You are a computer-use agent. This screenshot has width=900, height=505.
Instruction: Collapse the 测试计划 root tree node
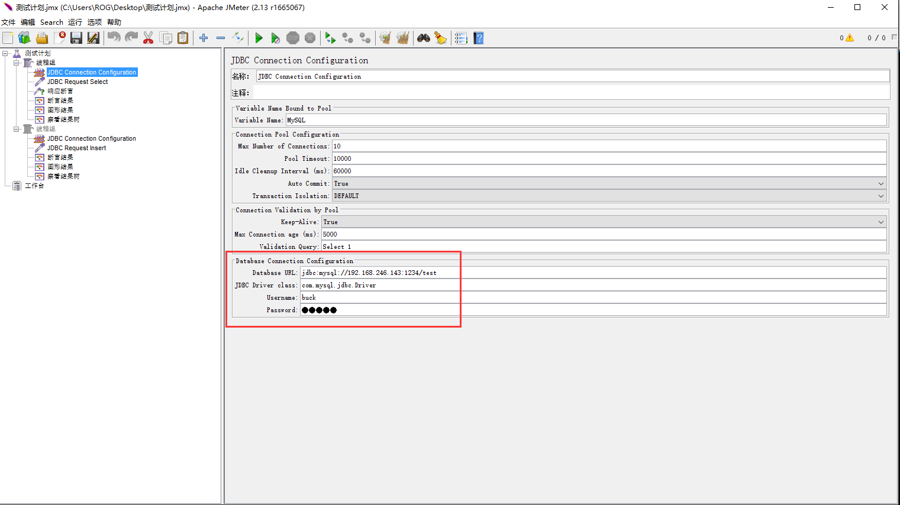pos(5,53)
